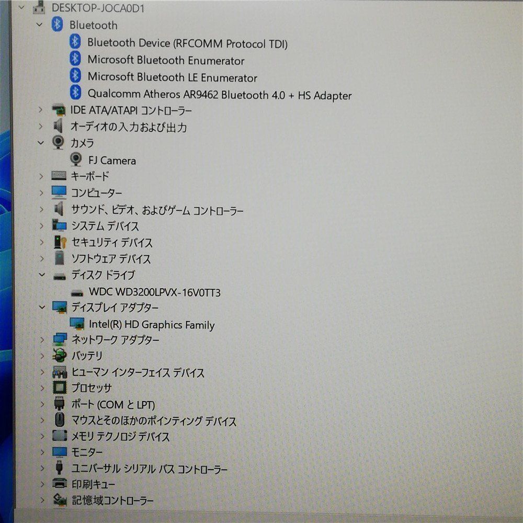Click the メモリ テクノロジ デバイス icon

click(x=60, y=436)
